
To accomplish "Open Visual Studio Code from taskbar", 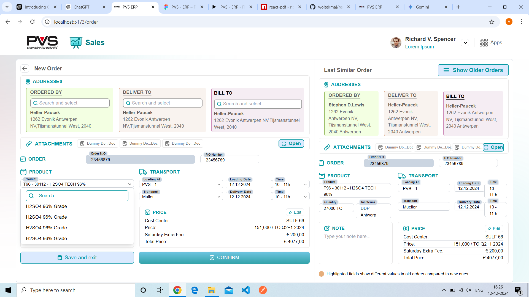I will [245, 290].
